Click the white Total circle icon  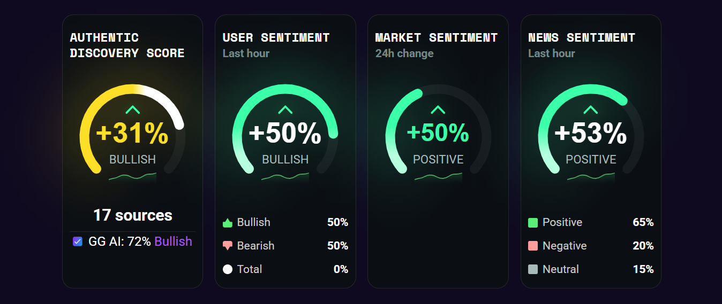coord(228,269)
